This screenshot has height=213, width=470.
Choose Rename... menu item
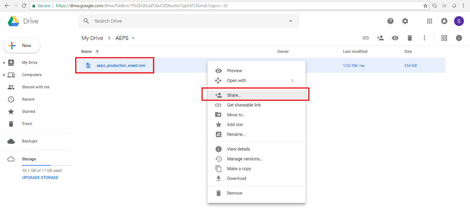[257, 134]
